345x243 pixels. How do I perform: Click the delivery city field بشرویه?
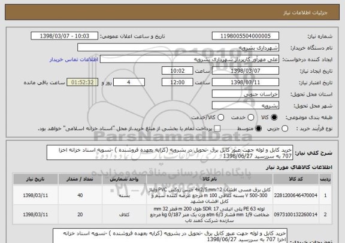[x=246, y=106]
